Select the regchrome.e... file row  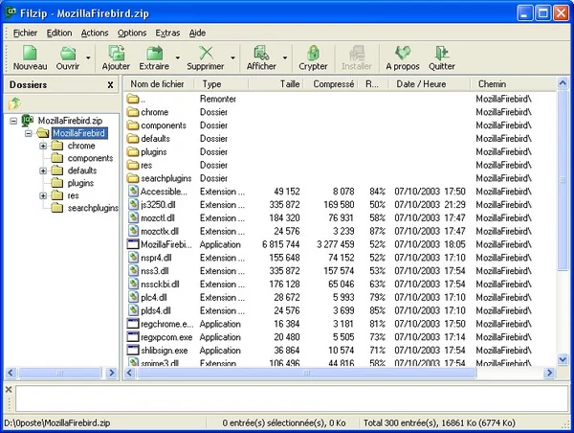pyautogui.click(x=341, y=324)
